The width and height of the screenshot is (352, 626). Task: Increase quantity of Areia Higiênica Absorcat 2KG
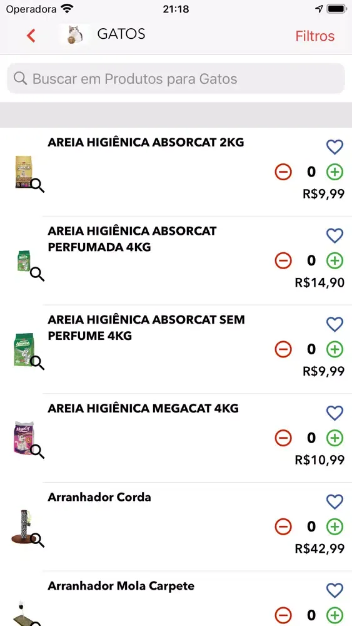coord(334,172)
